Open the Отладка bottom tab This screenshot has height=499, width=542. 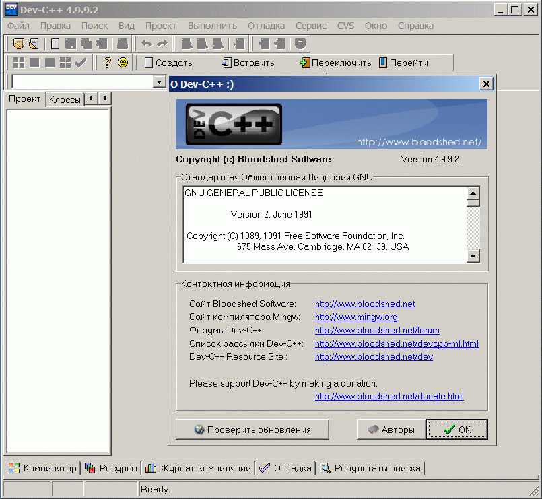(x=285, y=468)
